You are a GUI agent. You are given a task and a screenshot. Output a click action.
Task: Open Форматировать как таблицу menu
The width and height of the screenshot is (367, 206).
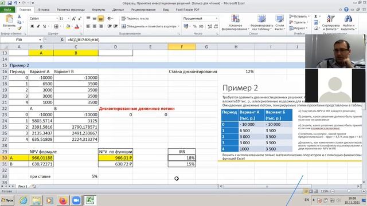[261, 22]
